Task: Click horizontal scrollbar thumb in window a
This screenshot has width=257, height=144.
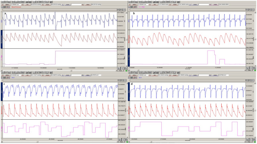Action: (71, 71)
